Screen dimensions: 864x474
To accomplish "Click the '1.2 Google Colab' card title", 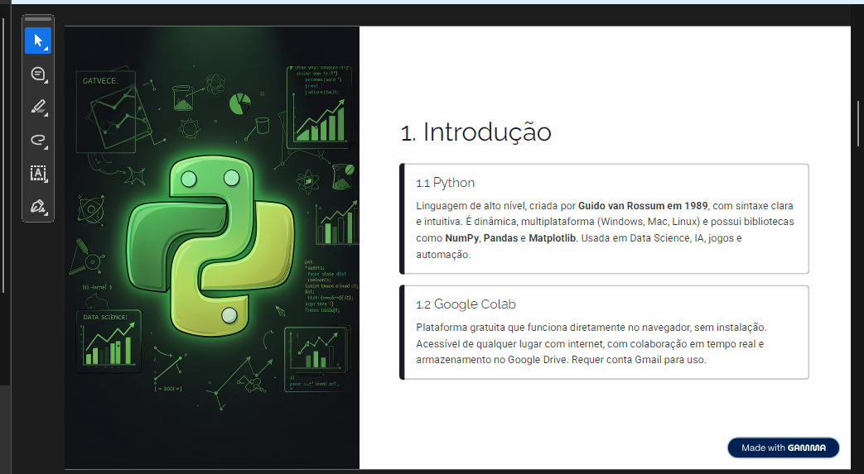I will click(x=466, y=304).
